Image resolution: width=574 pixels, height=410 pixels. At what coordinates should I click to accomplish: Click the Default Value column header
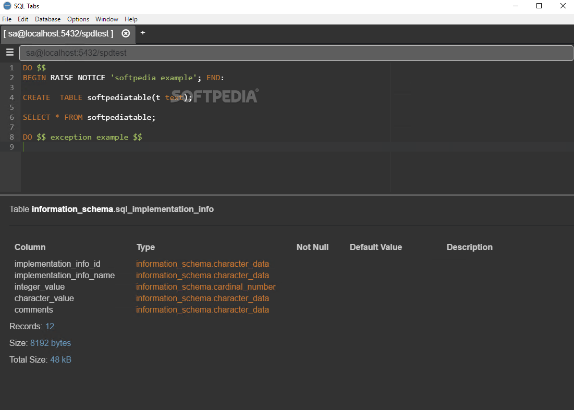375,247
